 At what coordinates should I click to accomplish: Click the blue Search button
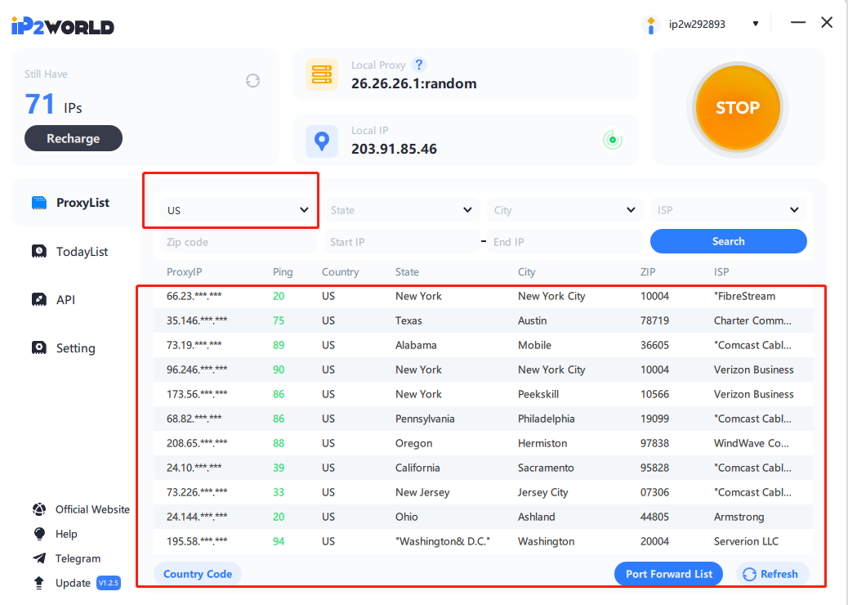(x=729, y=241)
